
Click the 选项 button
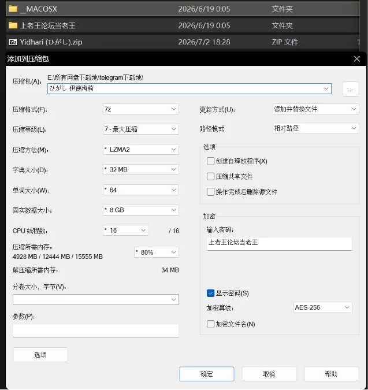(40, 355)
